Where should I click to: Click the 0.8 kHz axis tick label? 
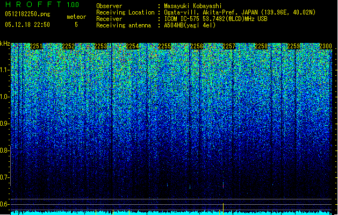(5, 150)
